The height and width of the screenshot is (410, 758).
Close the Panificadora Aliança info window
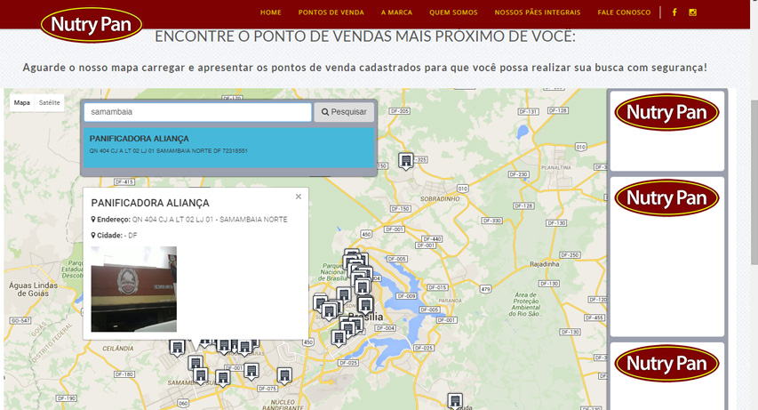pos(299,197)
